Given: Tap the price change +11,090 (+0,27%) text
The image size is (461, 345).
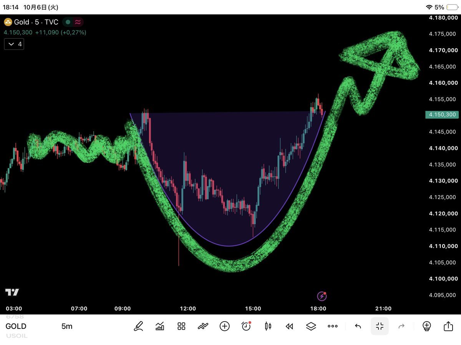Looking at the screenshot, I should click(x=61, y=33).
